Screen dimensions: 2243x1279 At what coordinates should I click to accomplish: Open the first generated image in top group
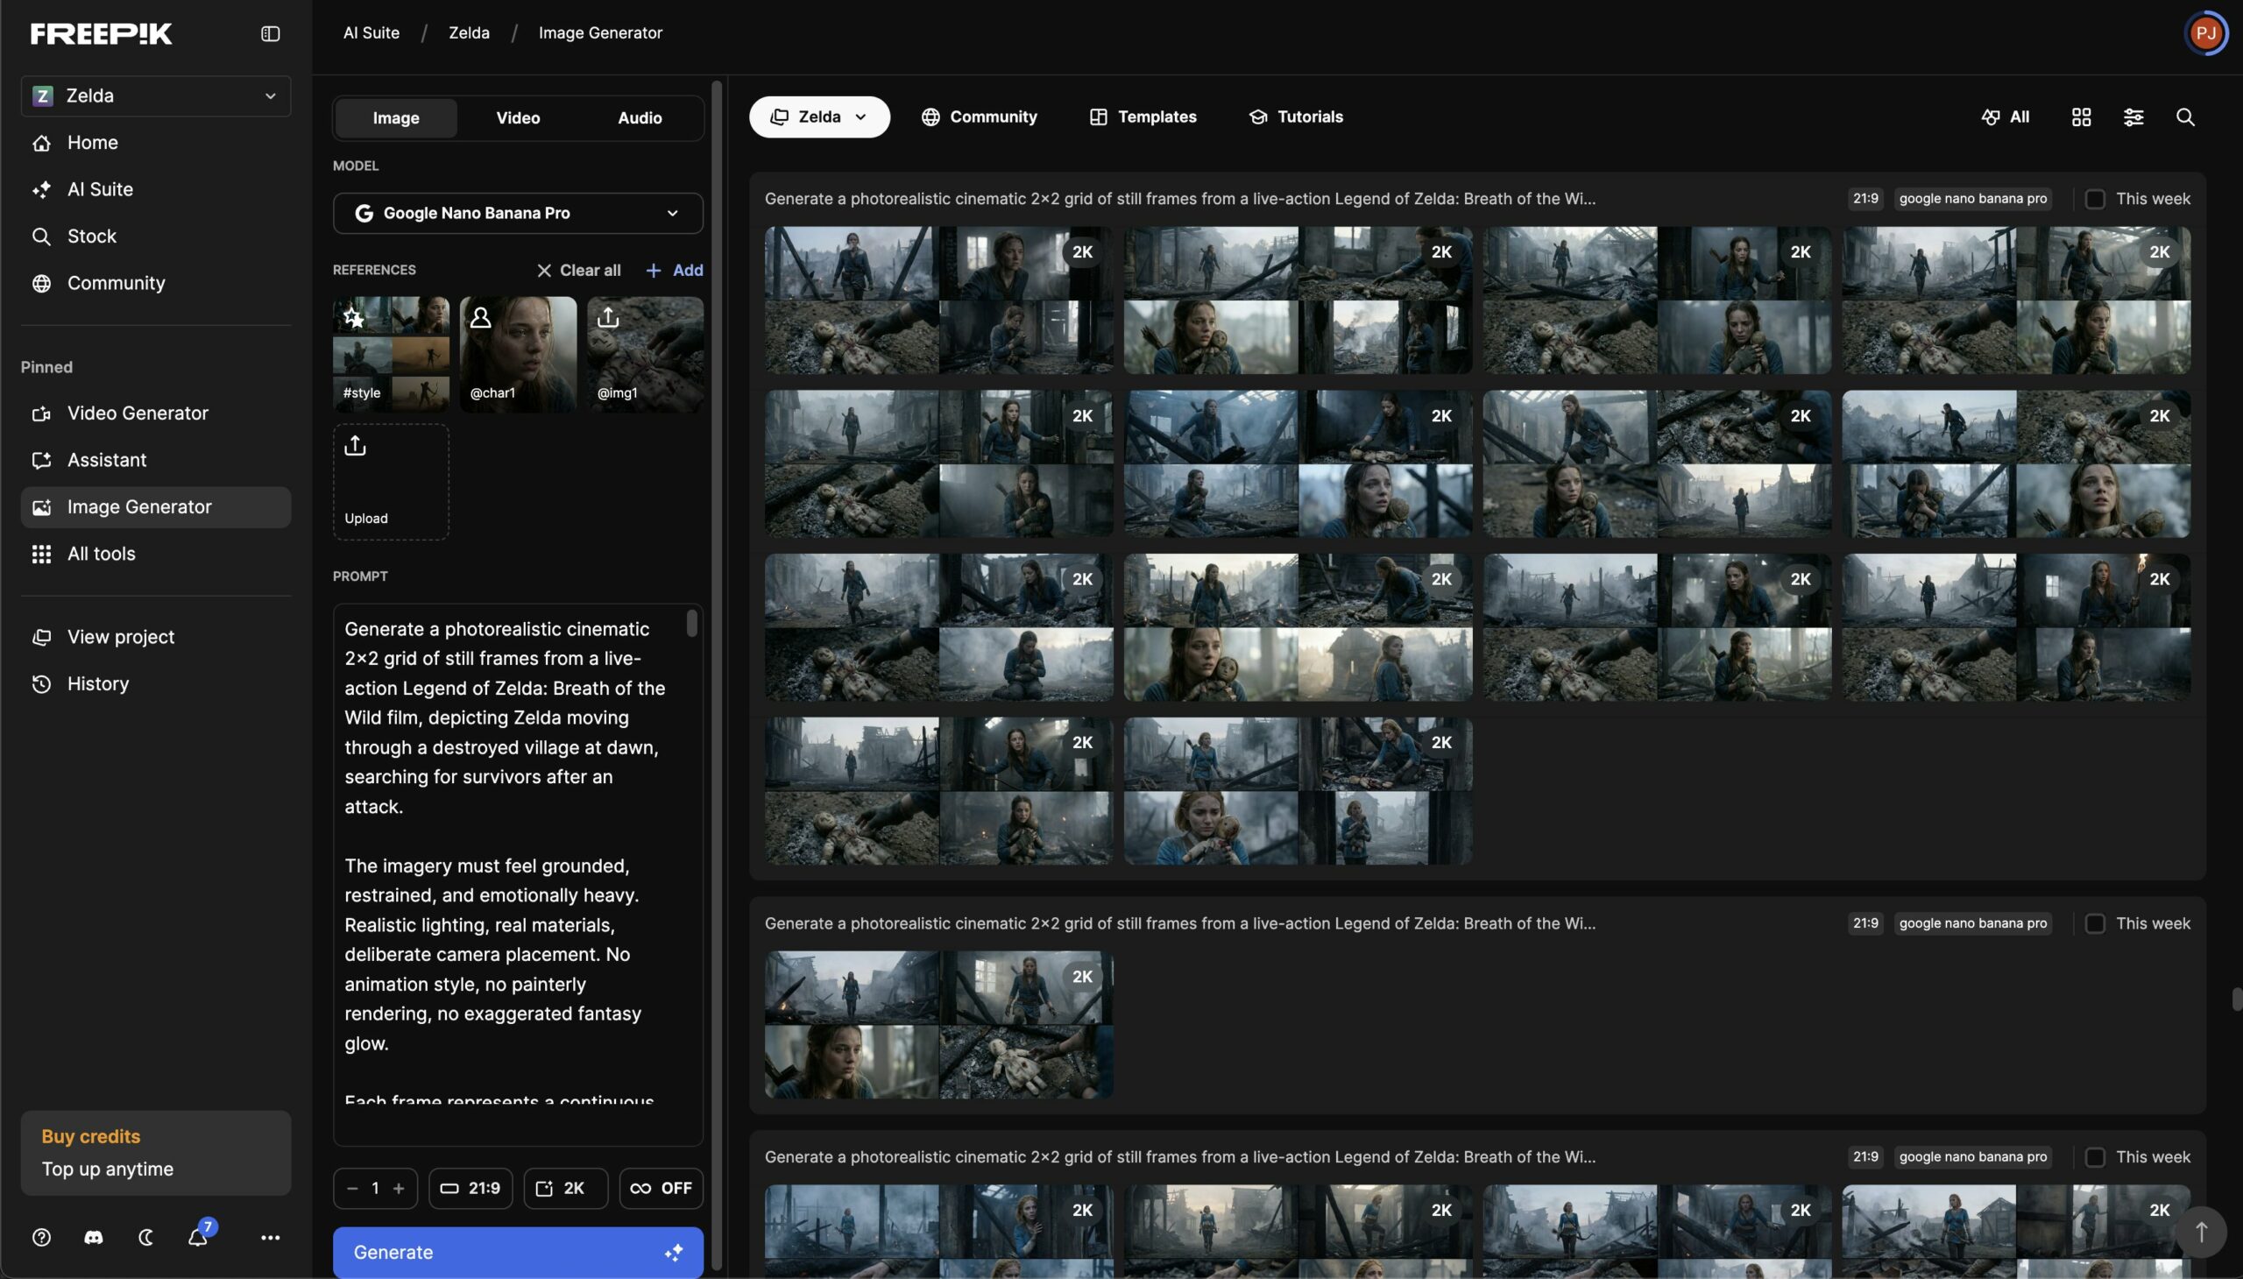(938, 300)
